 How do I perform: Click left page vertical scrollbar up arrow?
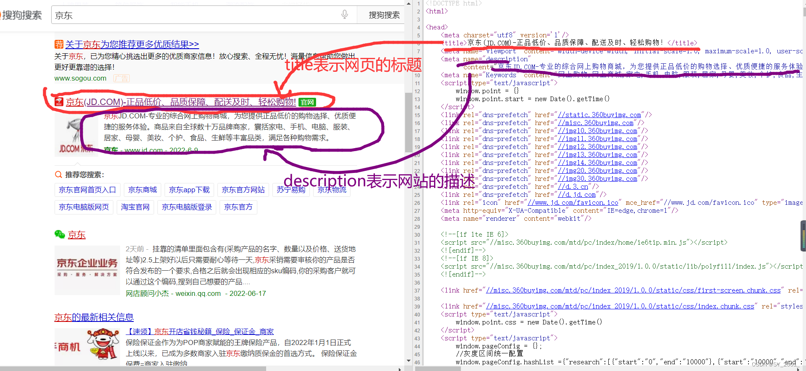pos(409,3)
